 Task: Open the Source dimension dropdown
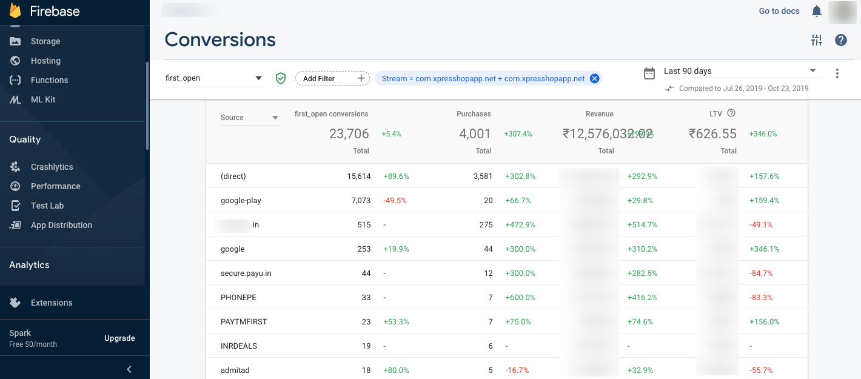coord(250,118)
